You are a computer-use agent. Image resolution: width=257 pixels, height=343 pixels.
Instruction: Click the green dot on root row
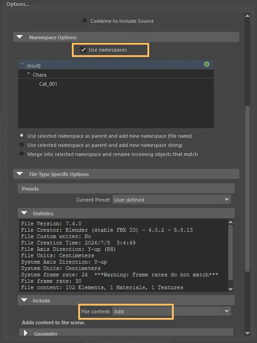[207, 64]
